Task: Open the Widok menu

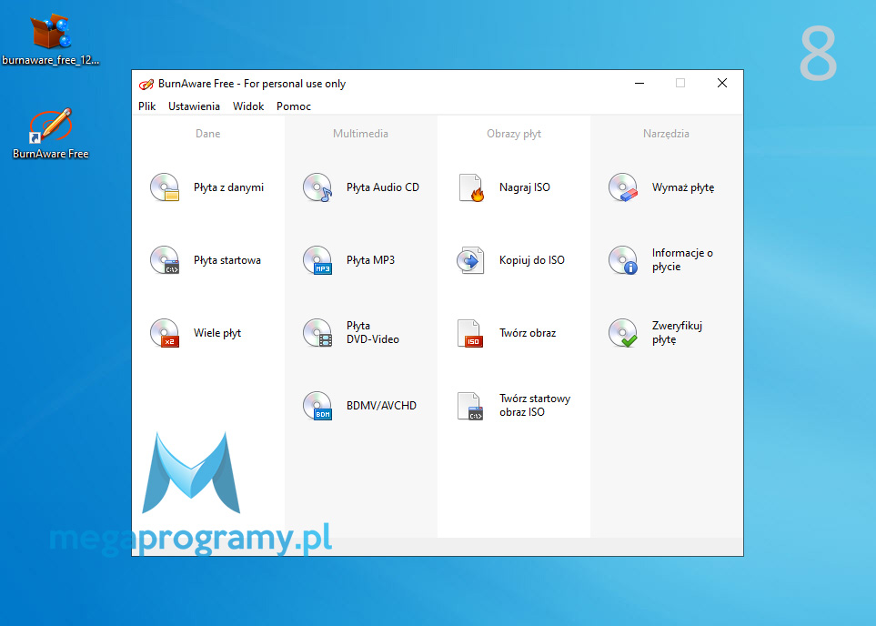Action: pos(248,106)
